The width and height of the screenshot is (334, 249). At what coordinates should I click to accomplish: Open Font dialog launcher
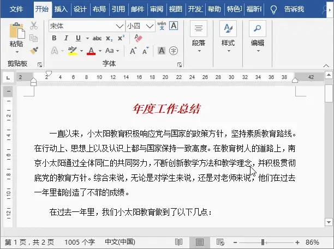point(180,65)
